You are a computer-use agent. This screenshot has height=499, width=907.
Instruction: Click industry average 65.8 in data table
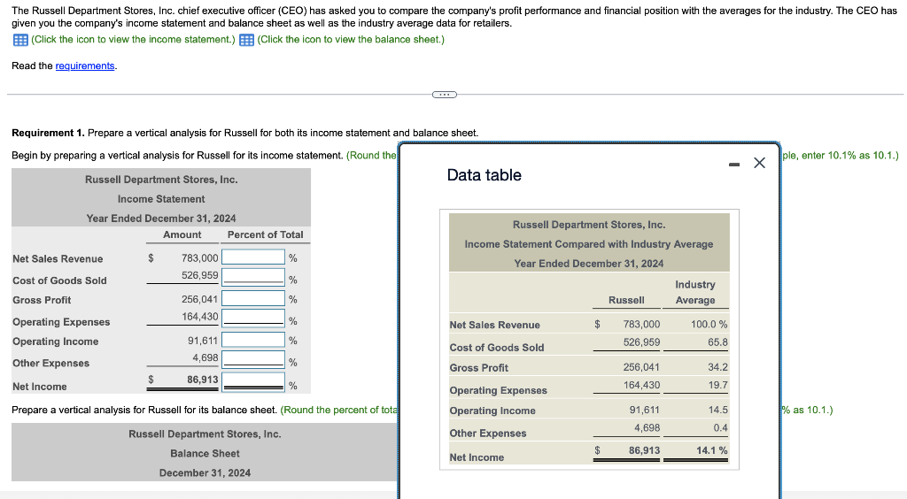pyautogui.click(x=717, y=342)
